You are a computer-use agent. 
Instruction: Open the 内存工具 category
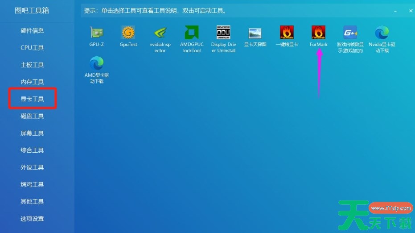tap(32, 82)
